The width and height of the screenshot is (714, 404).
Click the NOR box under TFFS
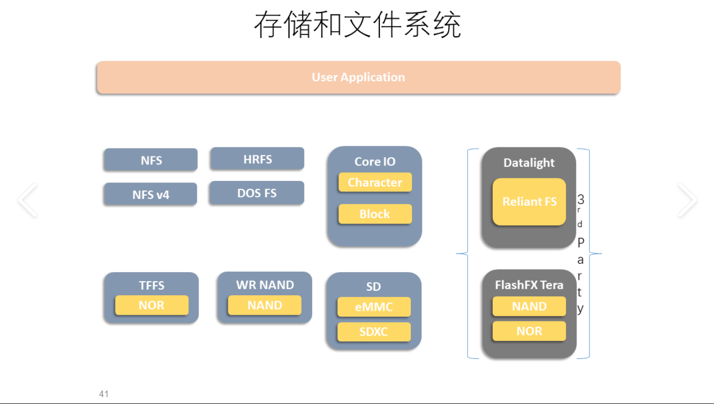point(152,305)
